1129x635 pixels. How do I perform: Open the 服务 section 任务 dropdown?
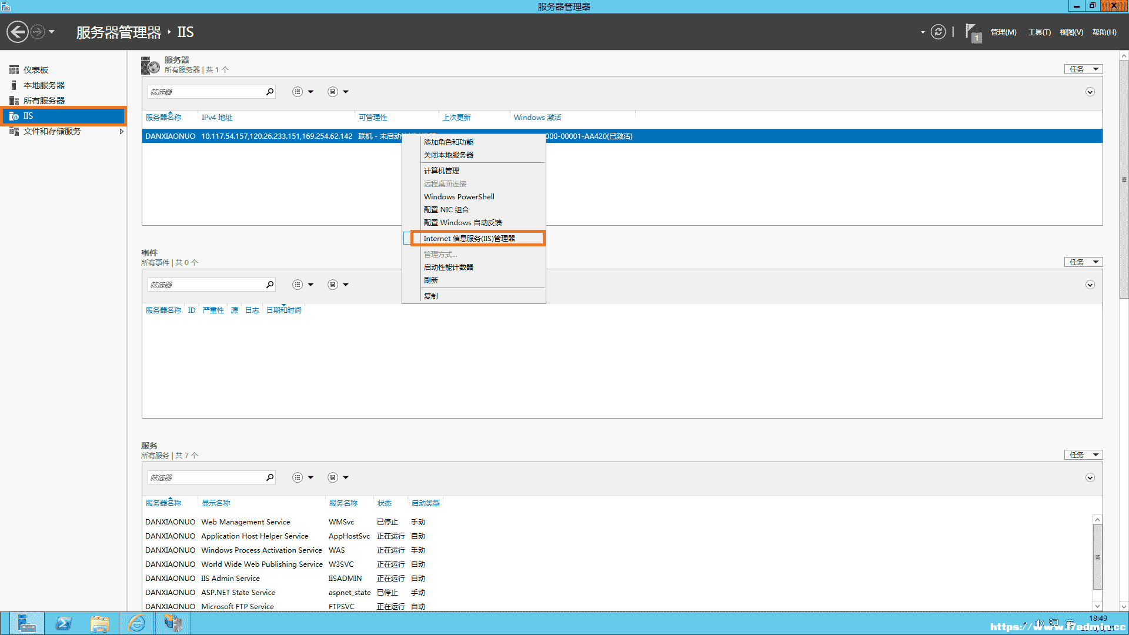[1083, 455]
